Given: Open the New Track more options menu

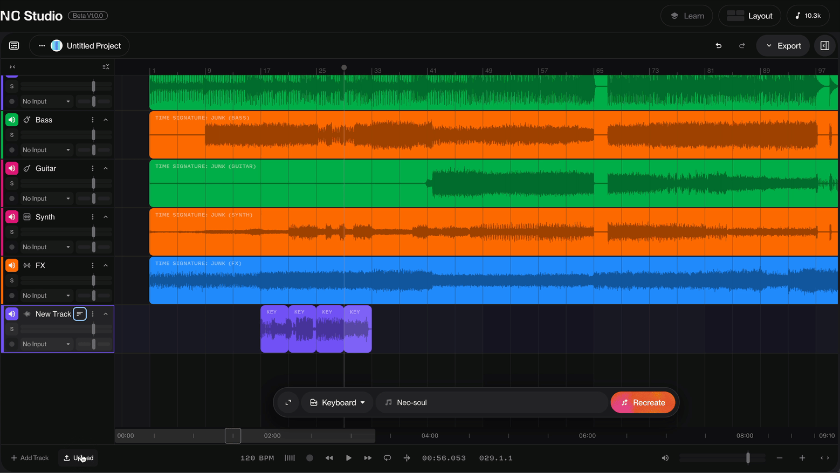Looking at the screenshot, I should pos(93,314).
